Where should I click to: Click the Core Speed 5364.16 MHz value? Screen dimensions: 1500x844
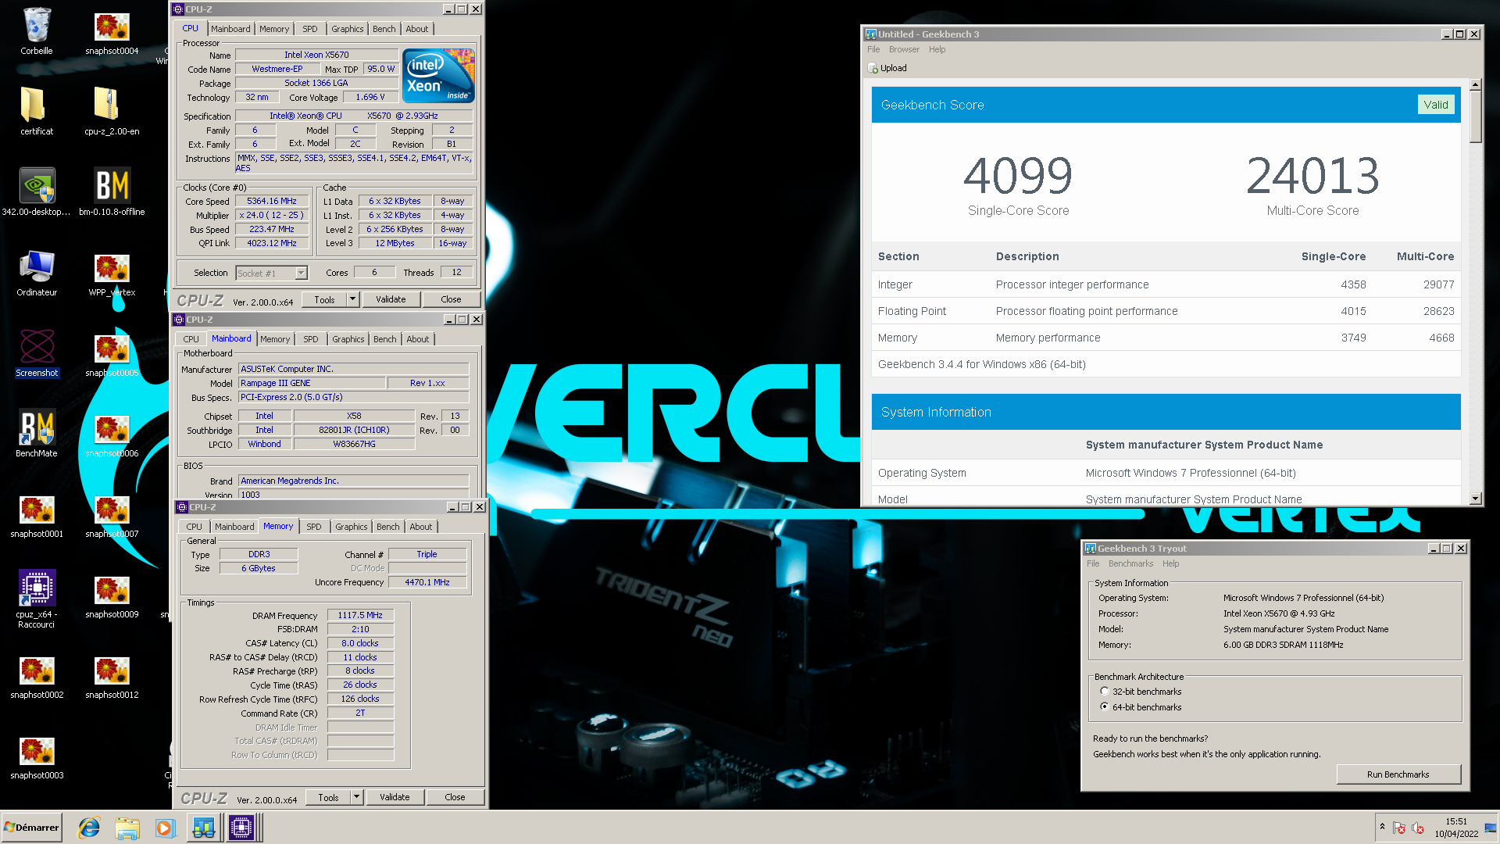[x=272, y=201]
